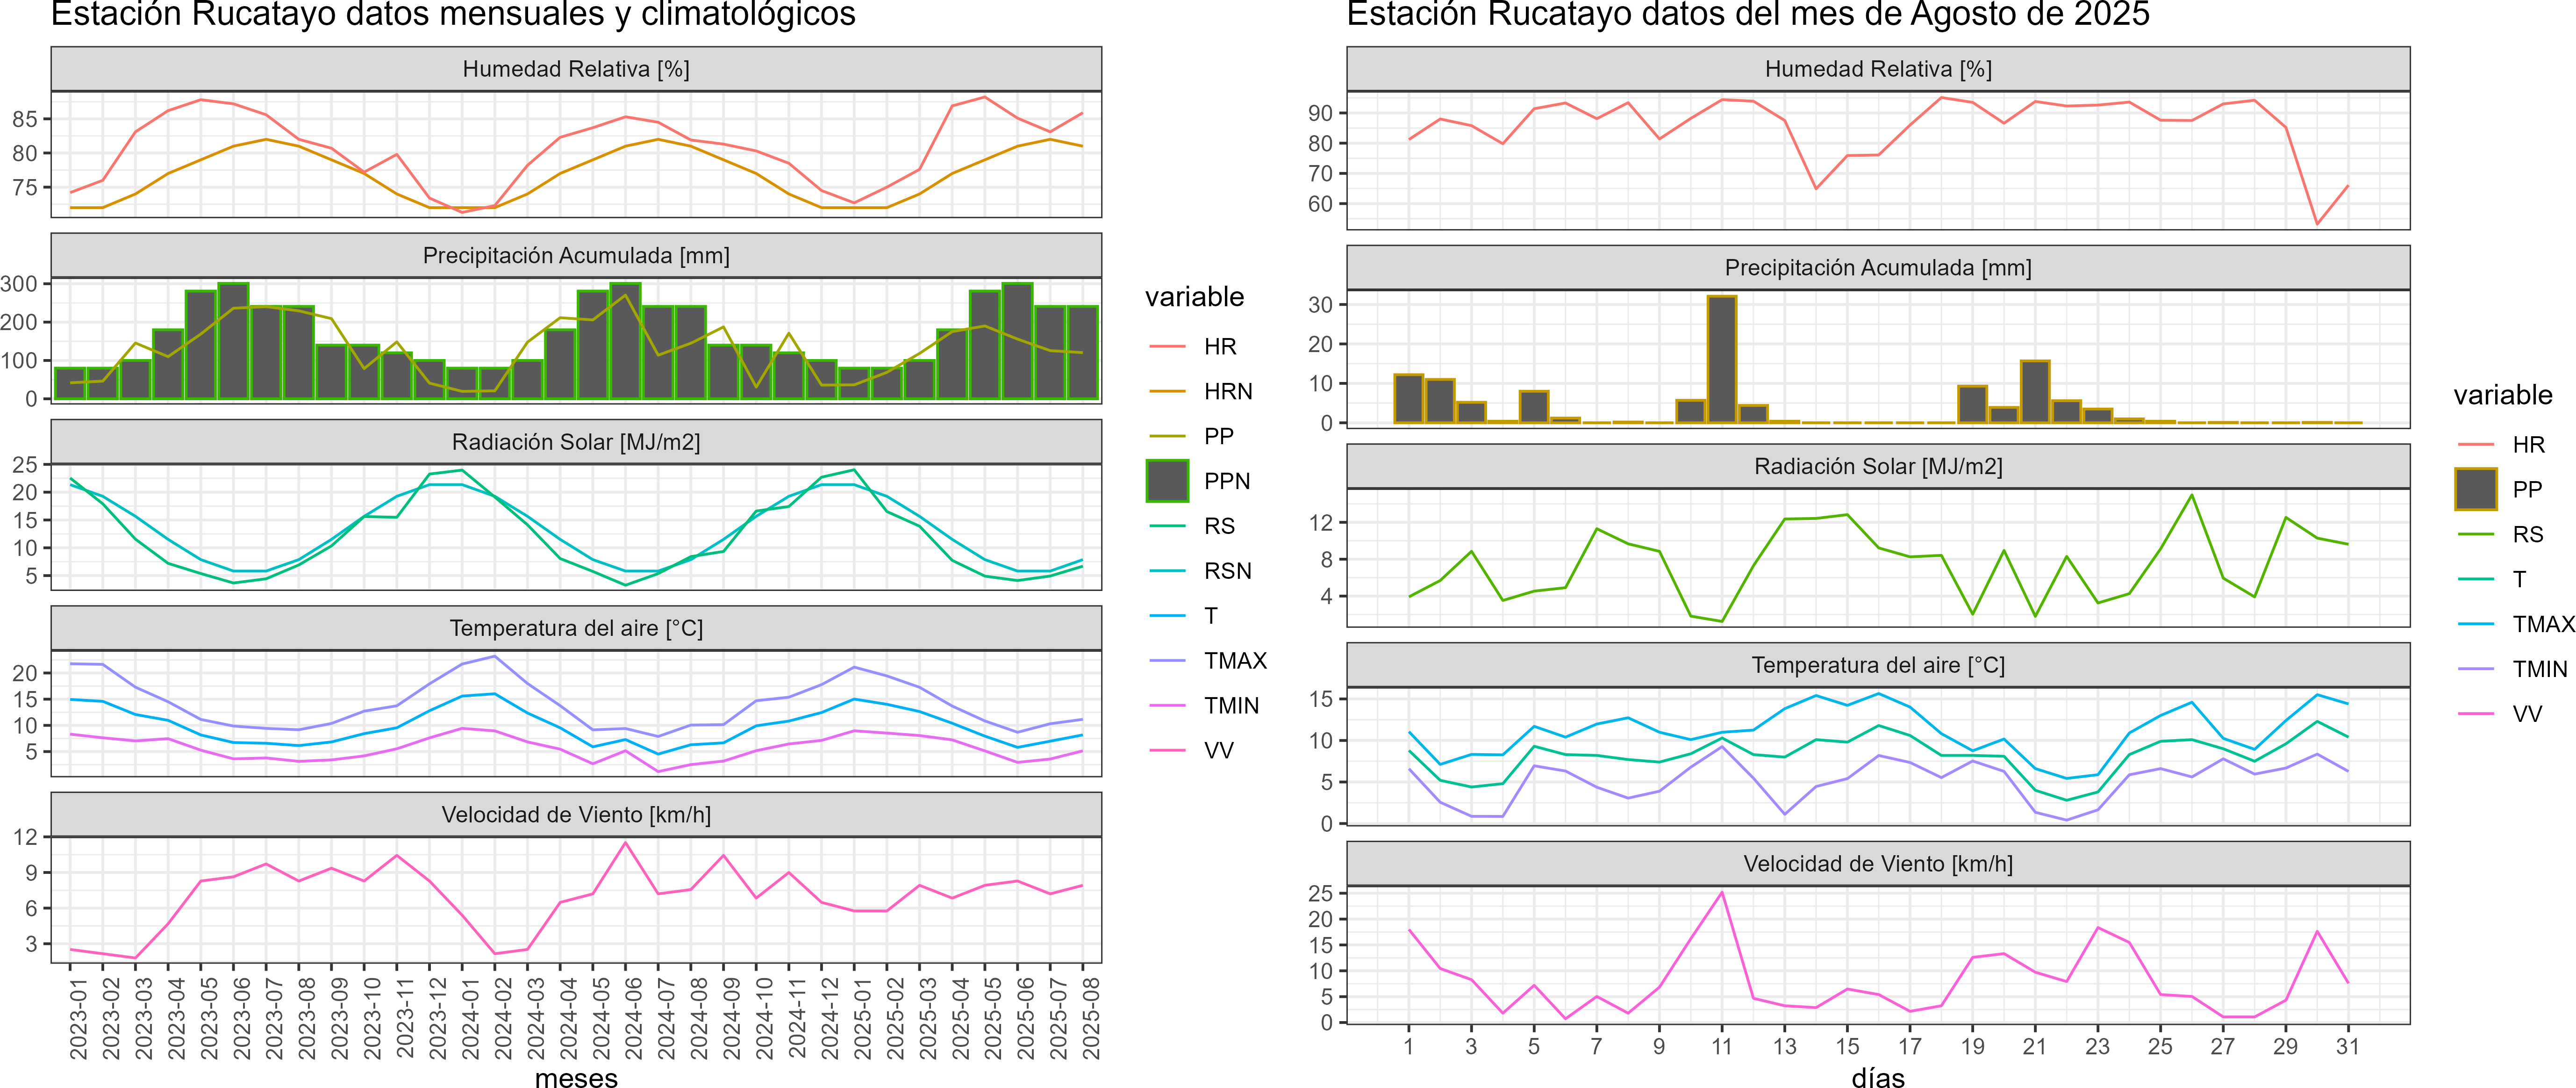Click the 'Velocidad de Viento' header in monthly panel
2576x1088 pixels.
click(x=576, y=815)
